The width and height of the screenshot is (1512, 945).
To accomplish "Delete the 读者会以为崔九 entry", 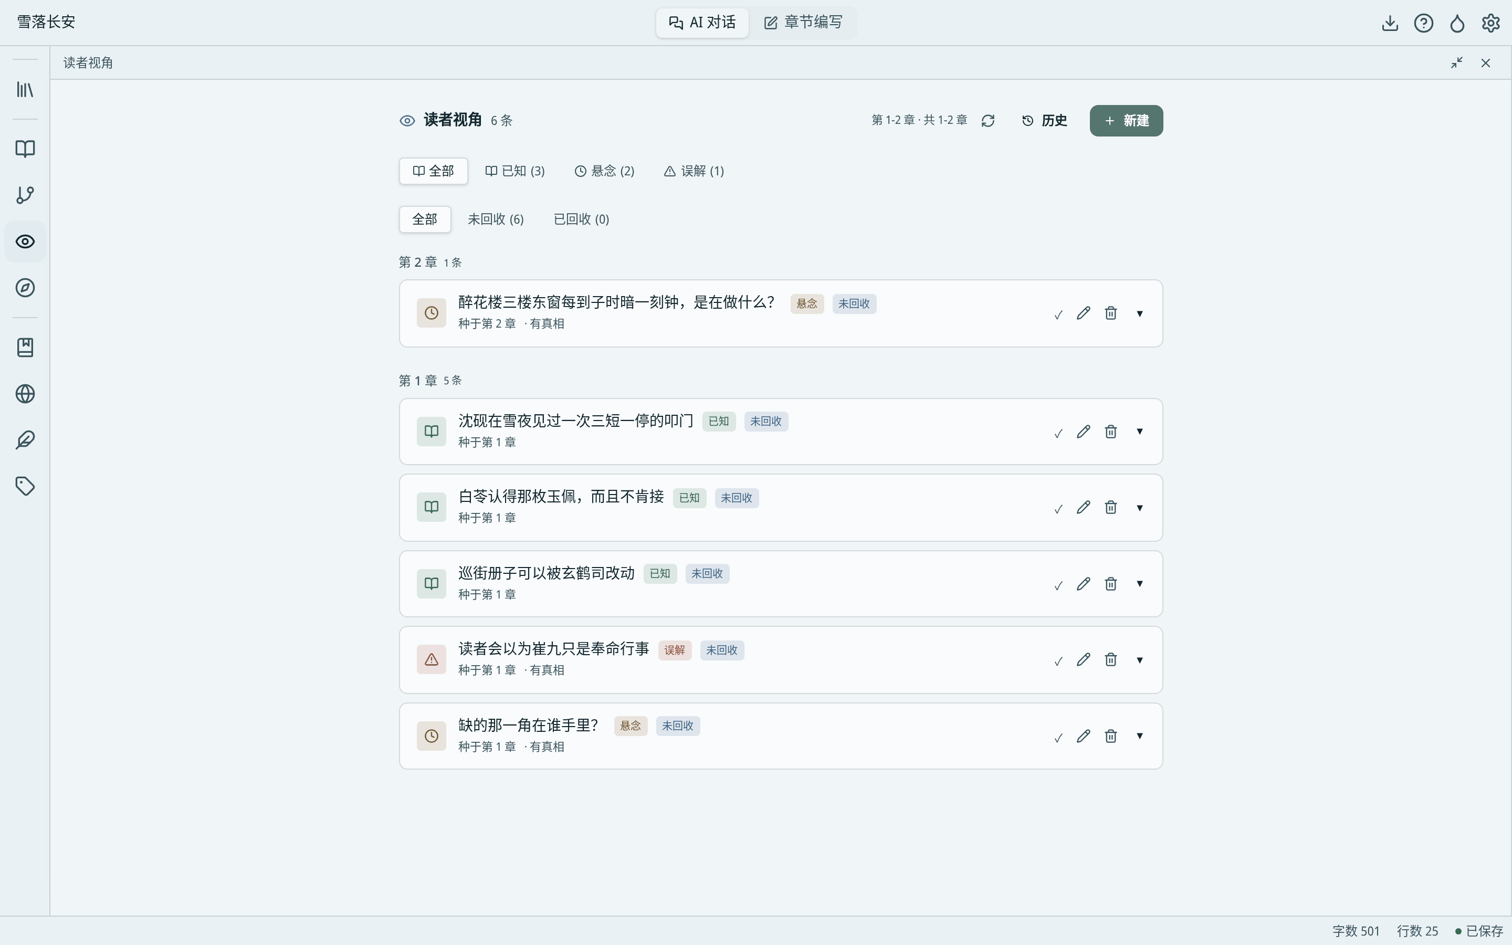I will [x=1110, y=660].
